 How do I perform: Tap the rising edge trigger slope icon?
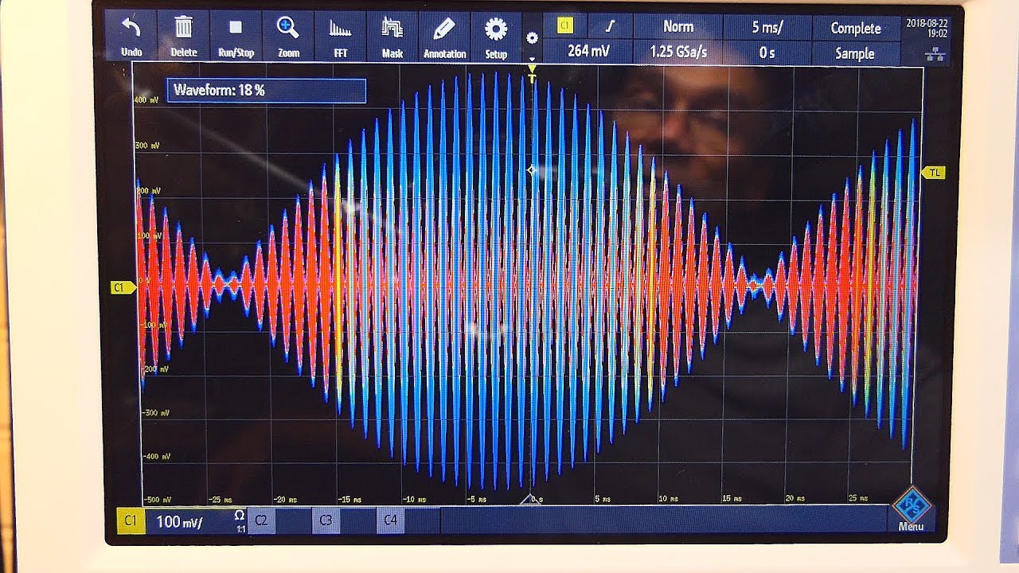tap(611, 25)
